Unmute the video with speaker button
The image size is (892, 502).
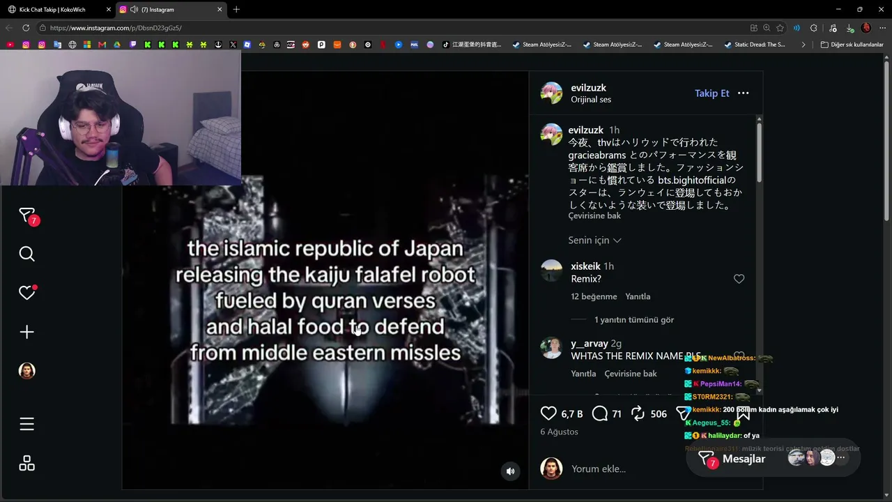click(x=510, y=471)
